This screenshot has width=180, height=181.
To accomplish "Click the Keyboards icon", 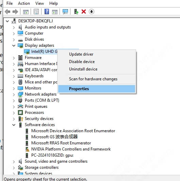I will click(20, 76).
